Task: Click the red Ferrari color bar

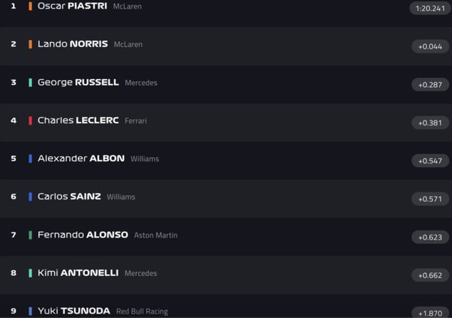Action: 31,120
